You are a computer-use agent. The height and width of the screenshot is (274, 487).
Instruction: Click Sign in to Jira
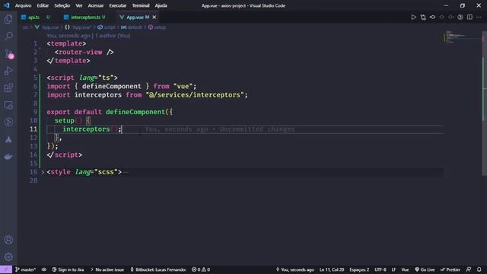[68, 269]
